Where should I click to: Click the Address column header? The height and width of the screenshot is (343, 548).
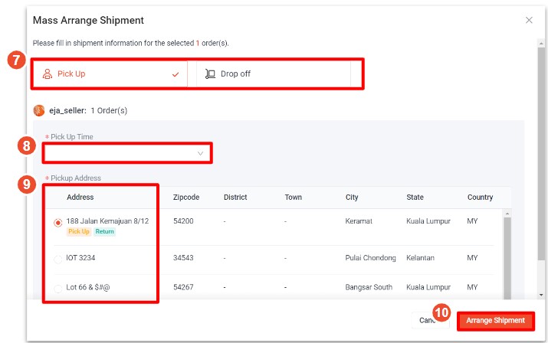[80, 197]
